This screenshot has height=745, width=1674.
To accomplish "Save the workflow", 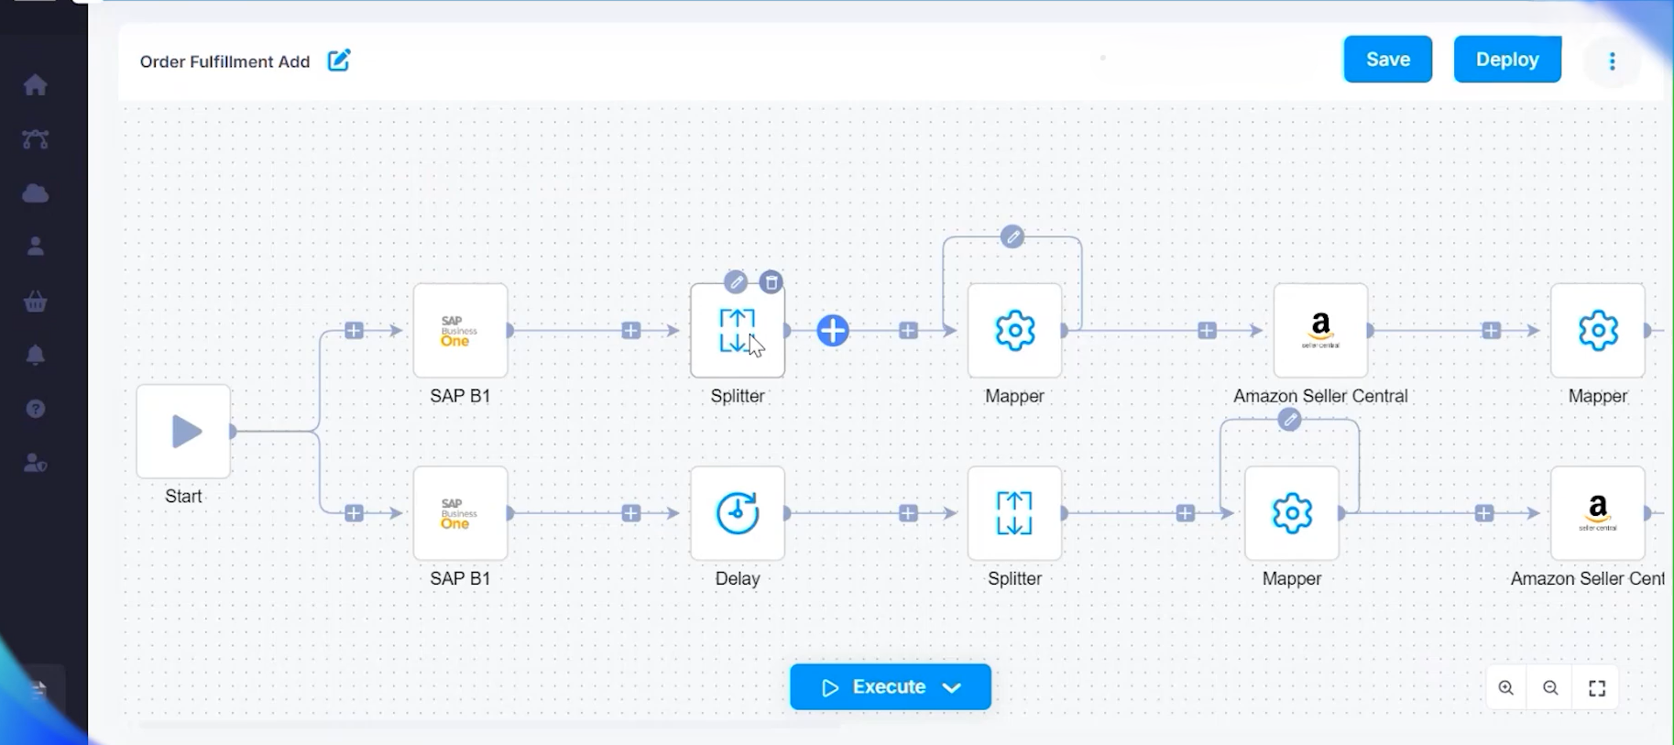I will click(x=1387, y=60).
